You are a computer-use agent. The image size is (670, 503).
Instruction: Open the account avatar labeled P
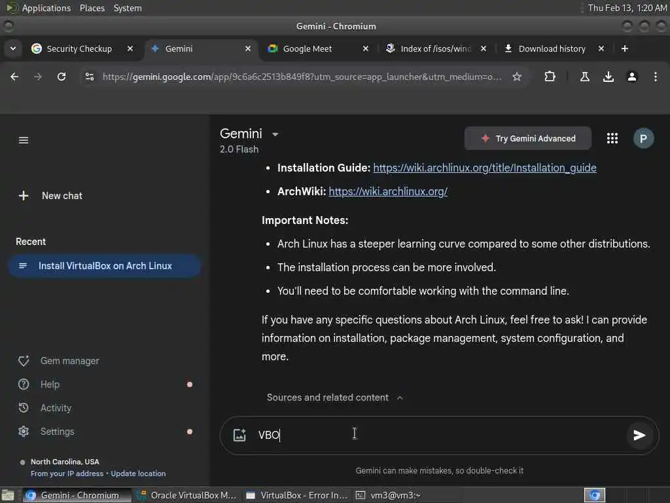[643, 138]
